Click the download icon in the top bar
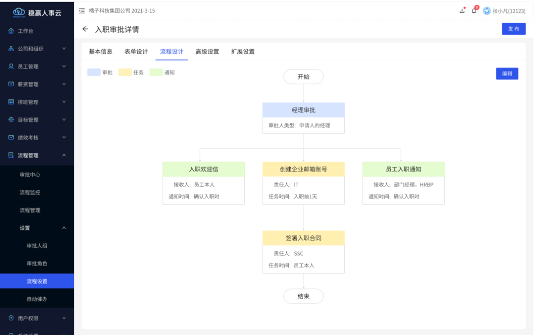This screenshot has height=335, width=535. 462,10
